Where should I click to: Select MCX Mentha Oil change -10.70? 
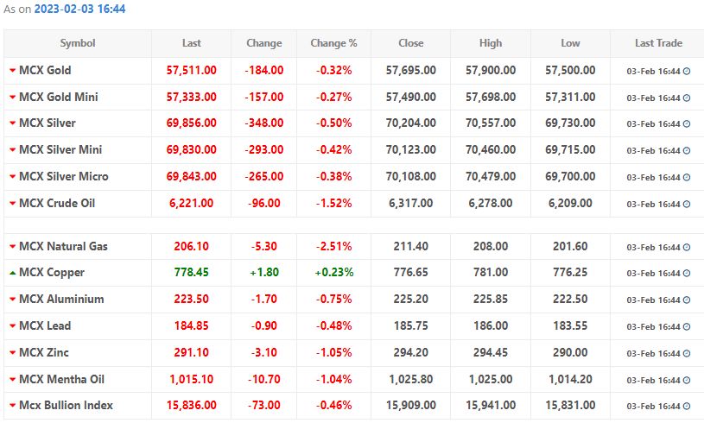pos(264,379)
